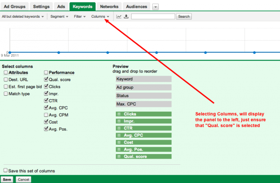Select the Avg. CPC preview column bar
Image resolution: width=280 pixels, height=183 pixels.
point(144,135)
